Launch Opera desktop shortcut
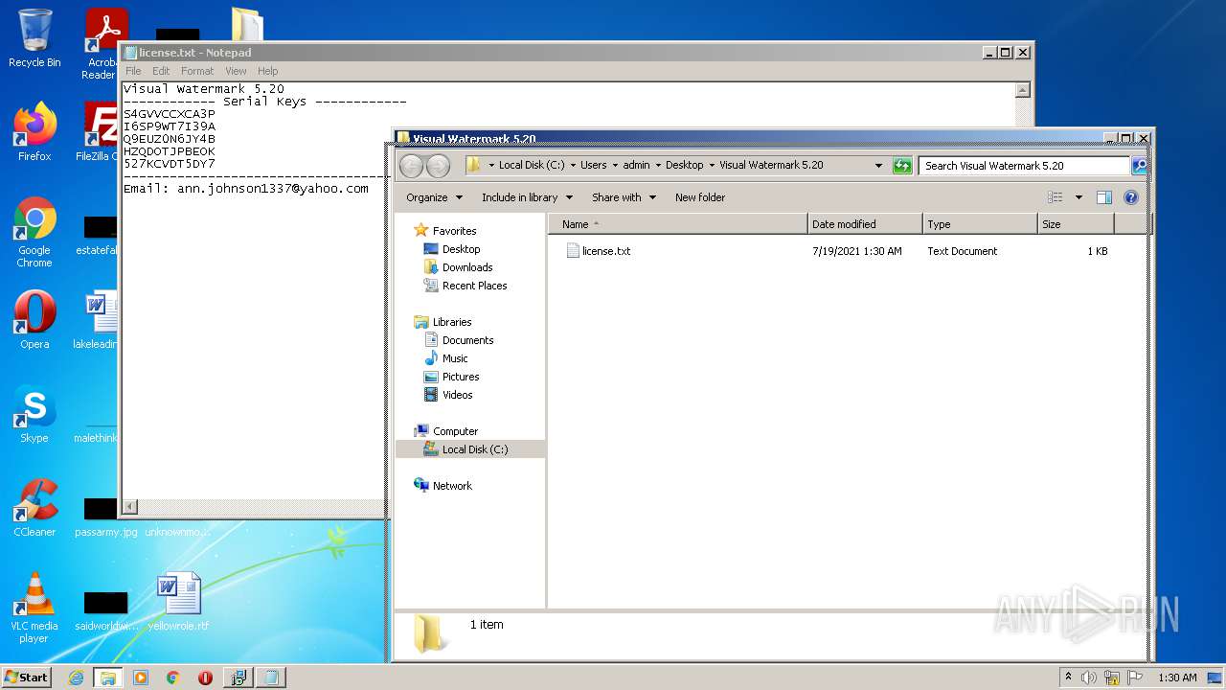1226x690 pixels. coord(34,320)
